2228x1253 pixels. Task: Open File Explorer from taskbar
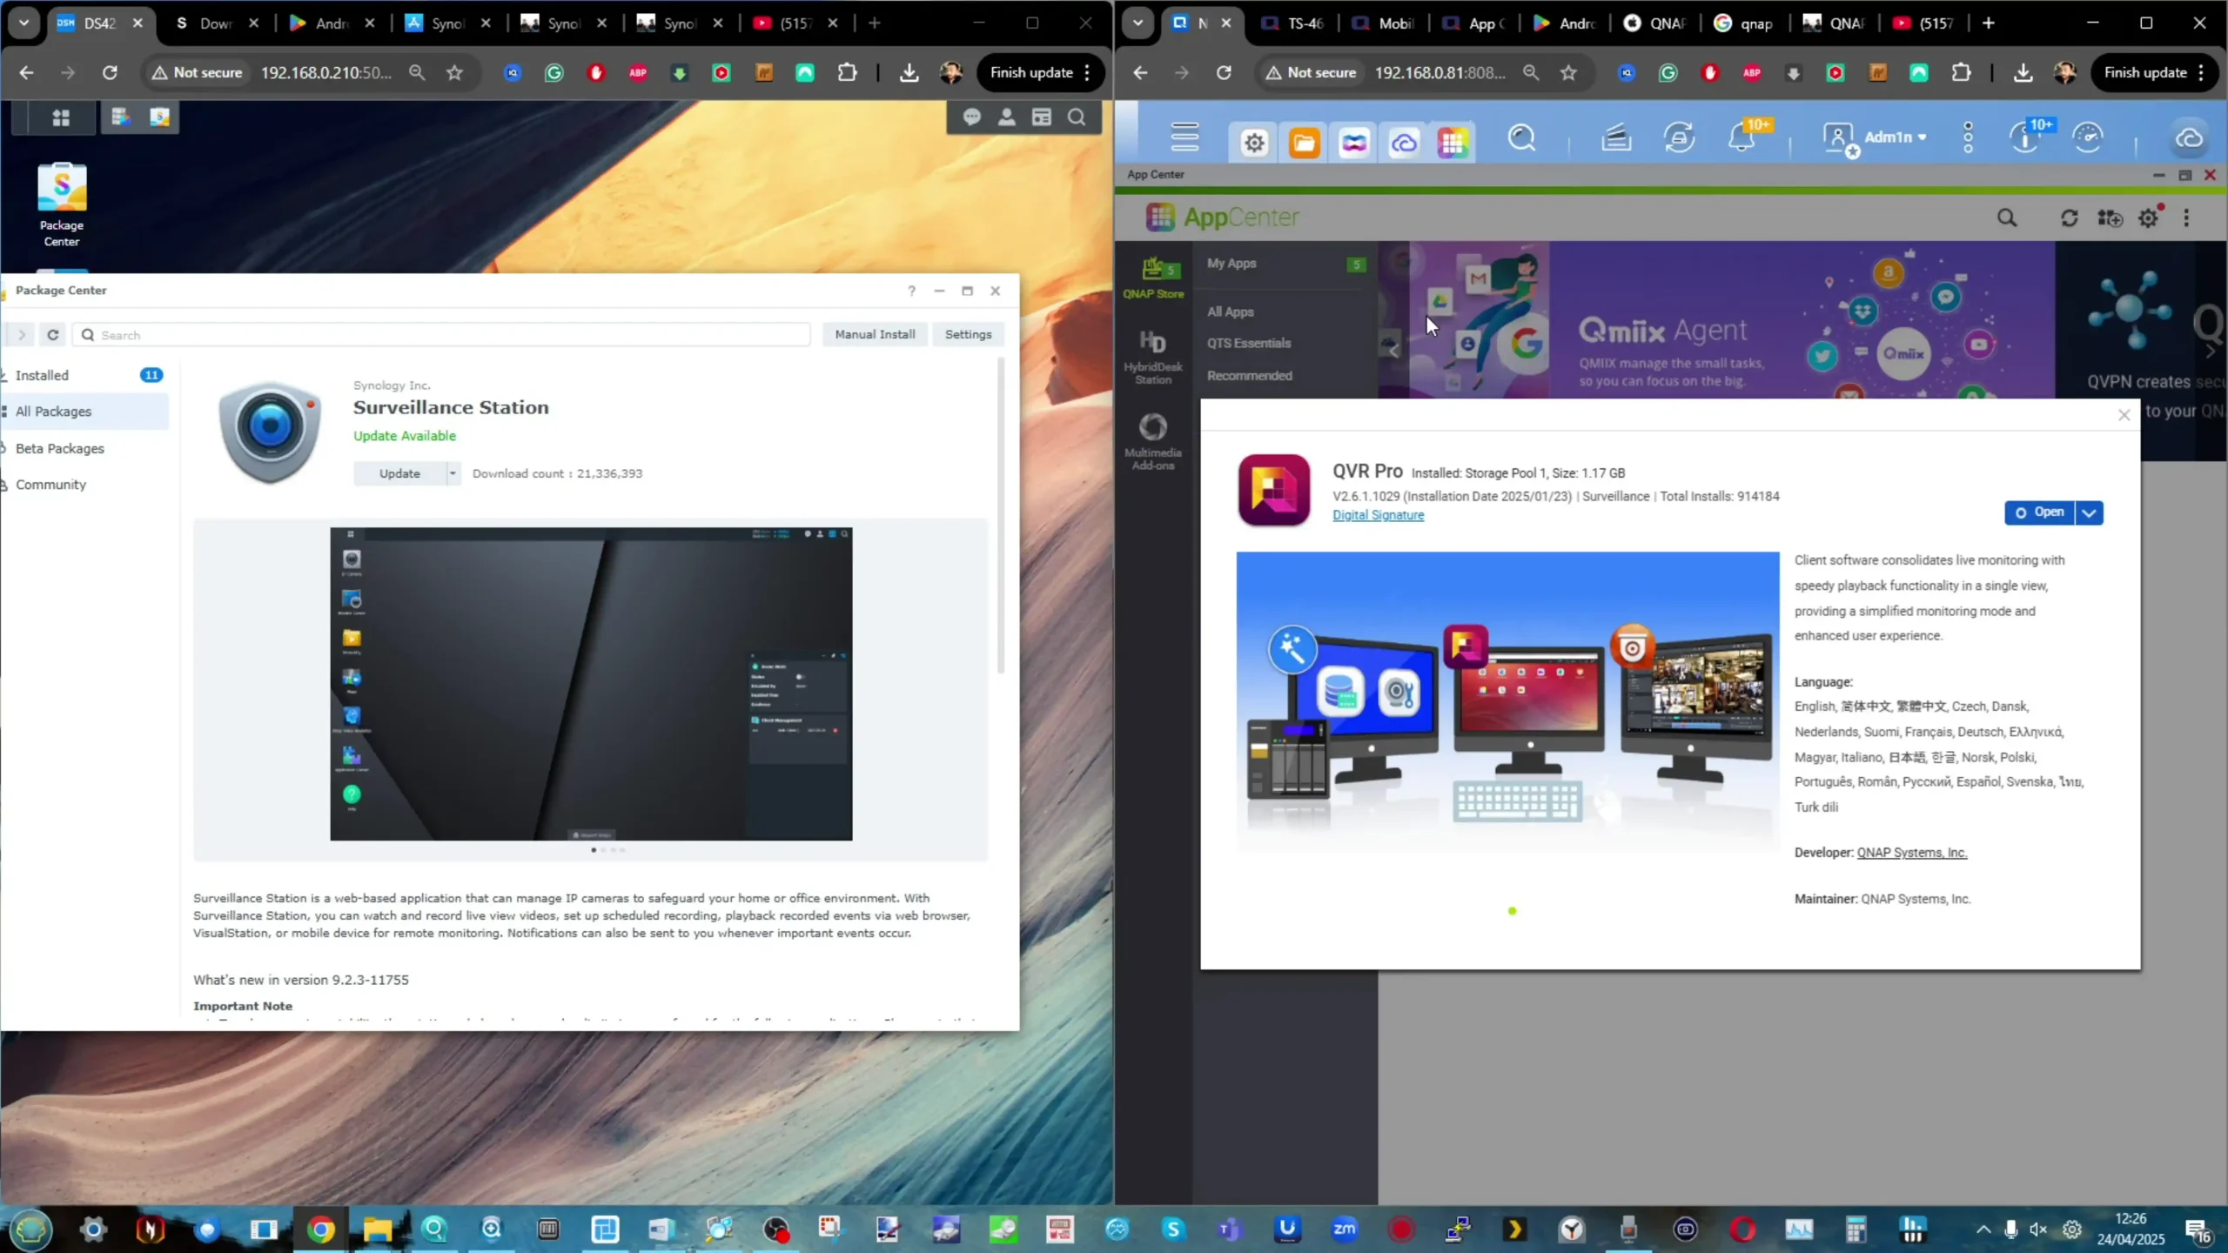377,1230
